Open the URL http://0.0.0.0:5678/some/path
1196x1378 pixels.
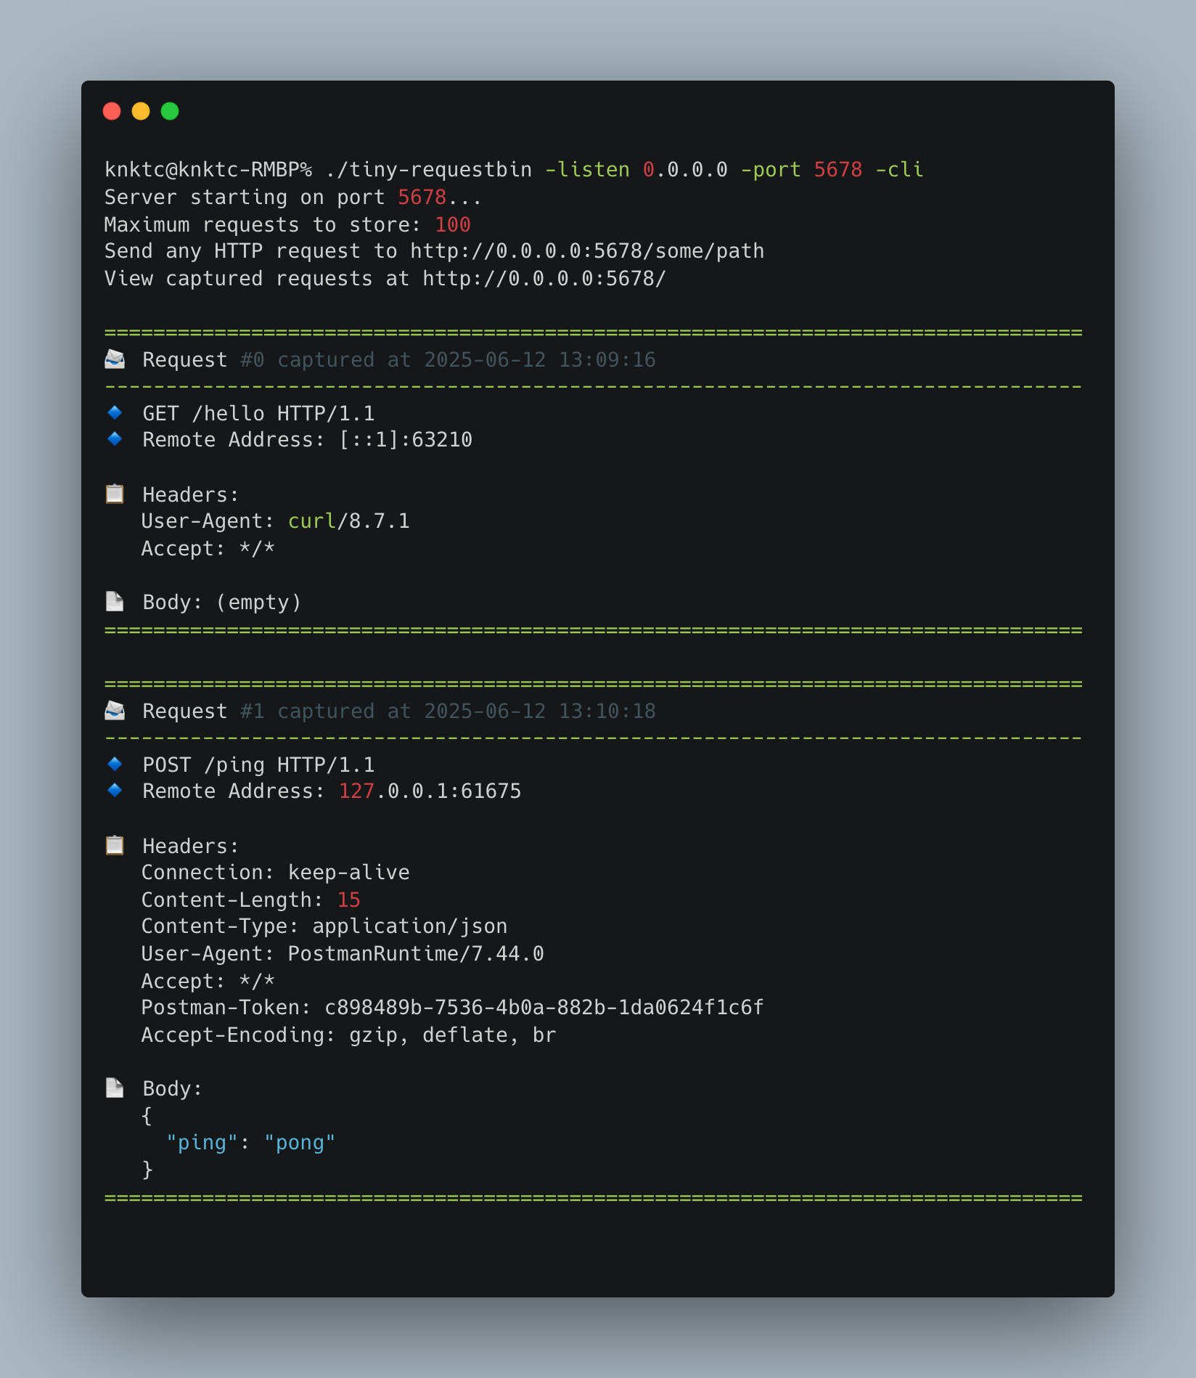[x=586, y=250]
